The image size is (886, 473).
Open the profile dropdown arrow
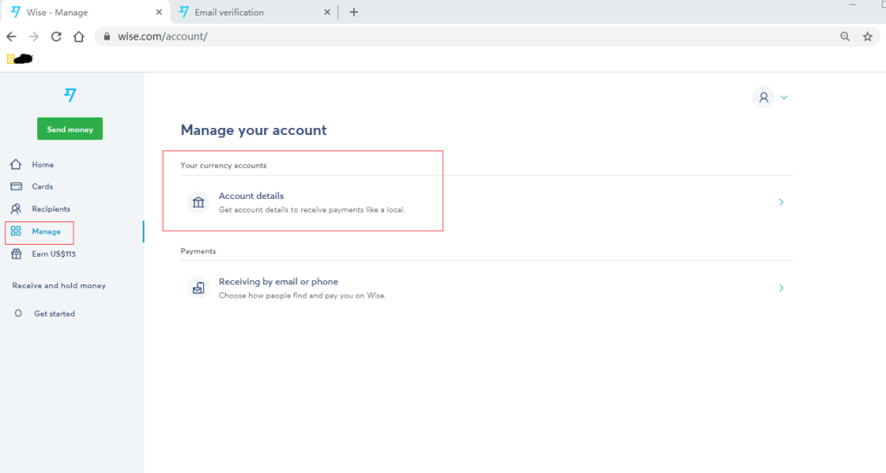point(784,97)
